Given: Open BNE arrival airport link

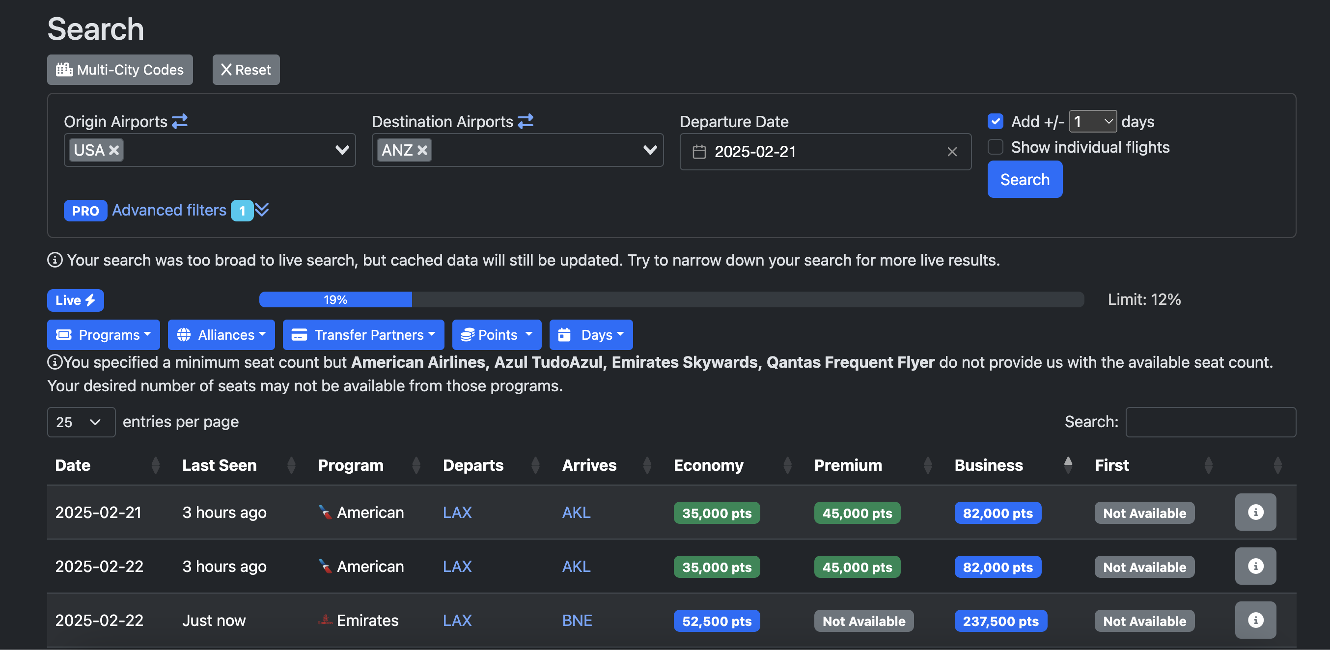Looking at the screenshot, I should pos(577,621).
